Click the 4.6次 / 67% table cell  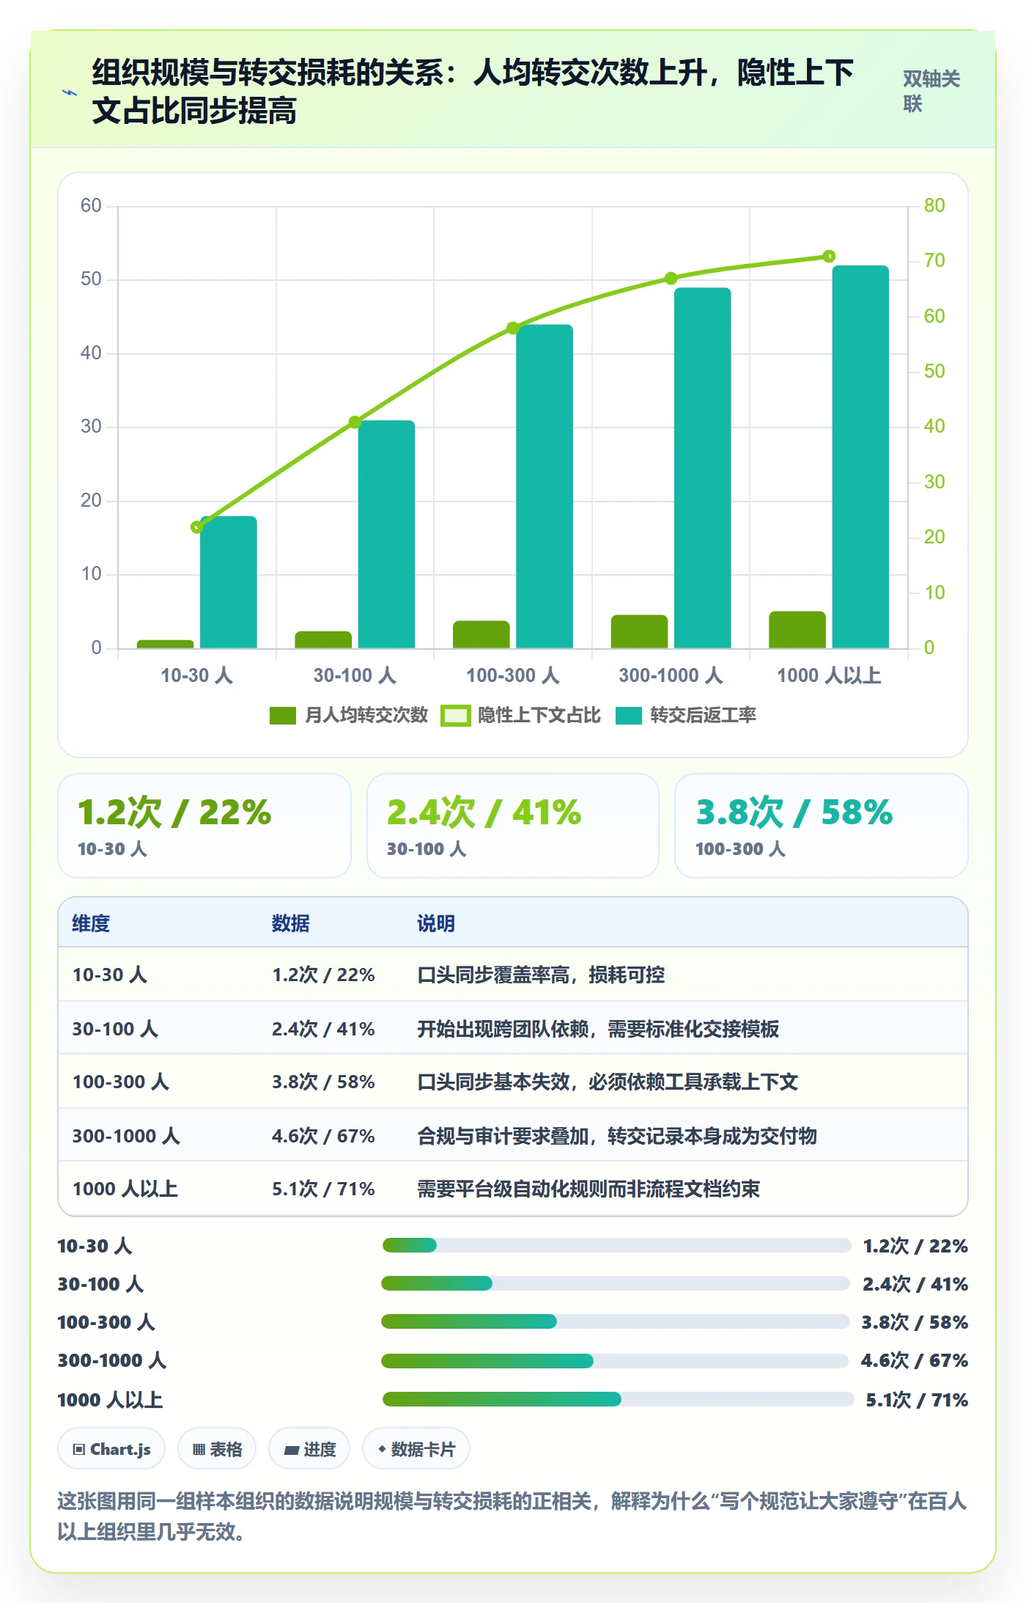point(323,1136)
